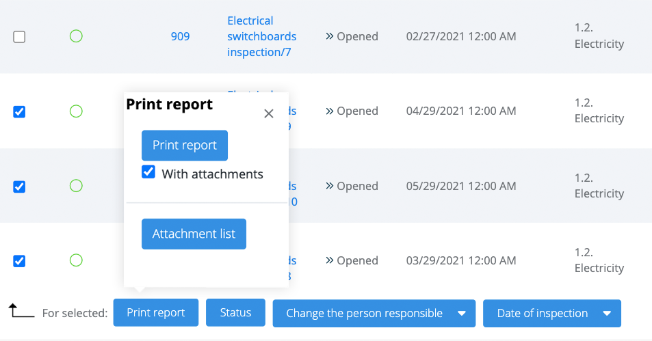The image size is (652, 341).
Task: Check the checkbox for row 909
Action: coord(19,37)
